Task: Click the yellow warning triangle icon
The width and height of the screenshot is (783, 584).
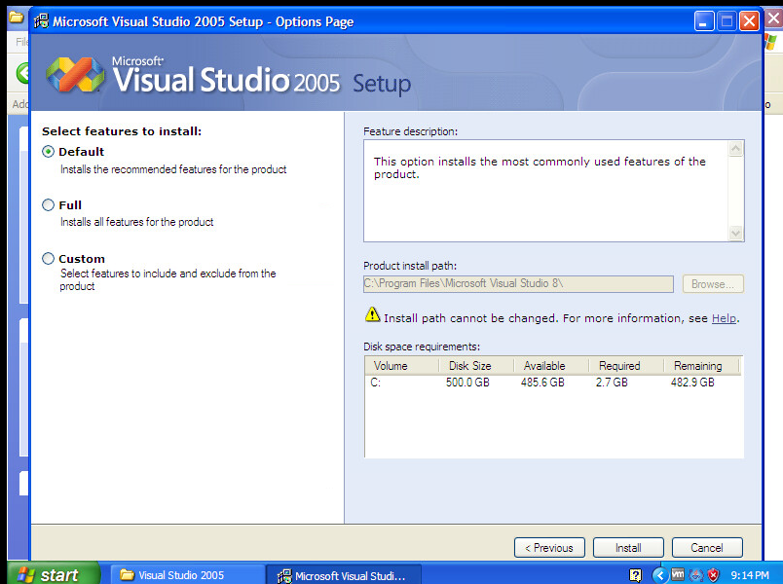Action: click(372, 314)
